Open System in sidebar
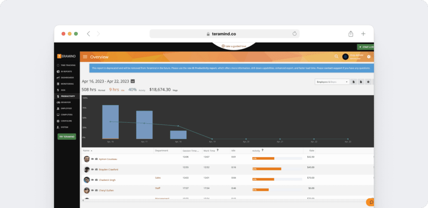 (63, 127)
